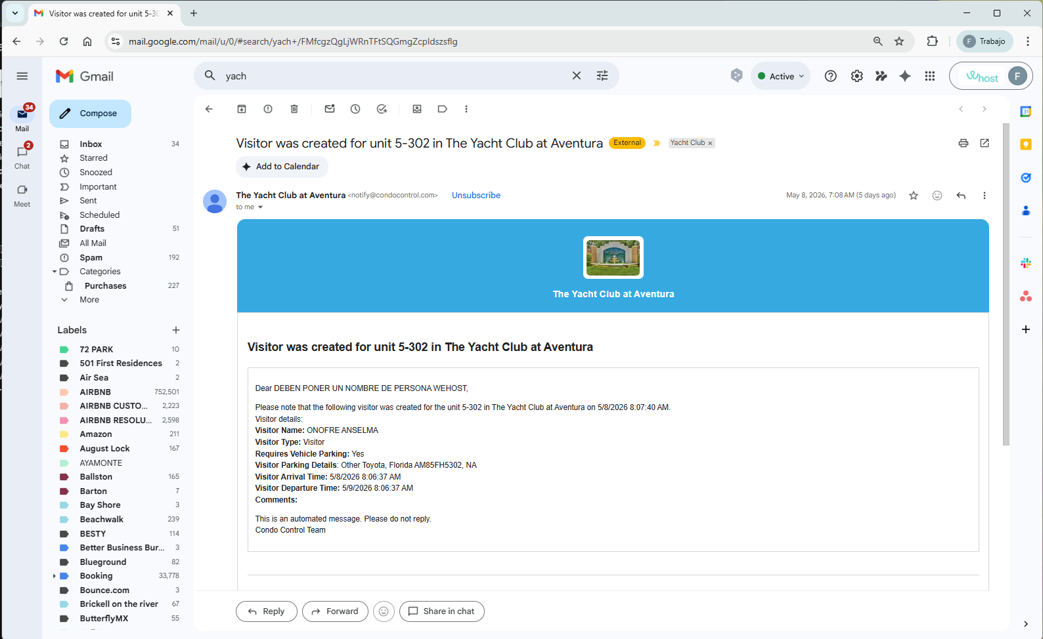Move email to another folder

[417, 109]
